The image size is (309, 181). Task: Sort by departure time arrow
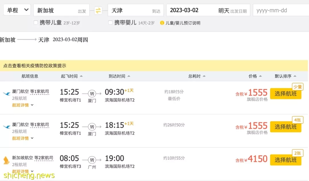click(81, 76)
